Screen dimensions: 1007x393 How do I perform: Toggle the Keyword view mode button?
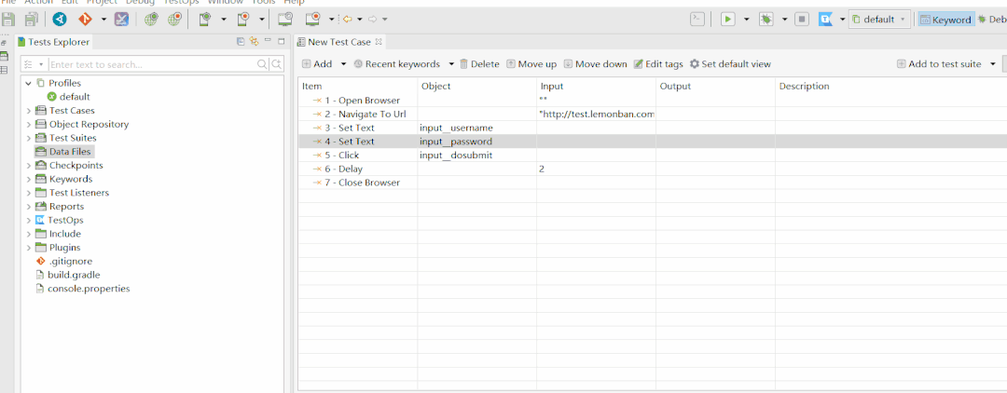[x=946, y=20]
